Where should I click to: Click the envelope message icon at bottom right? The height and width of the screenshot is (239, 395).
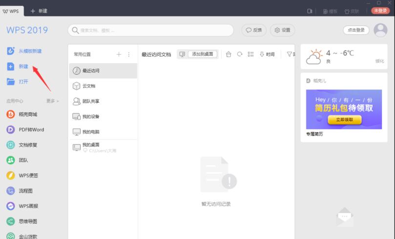[x=345, y=217]
